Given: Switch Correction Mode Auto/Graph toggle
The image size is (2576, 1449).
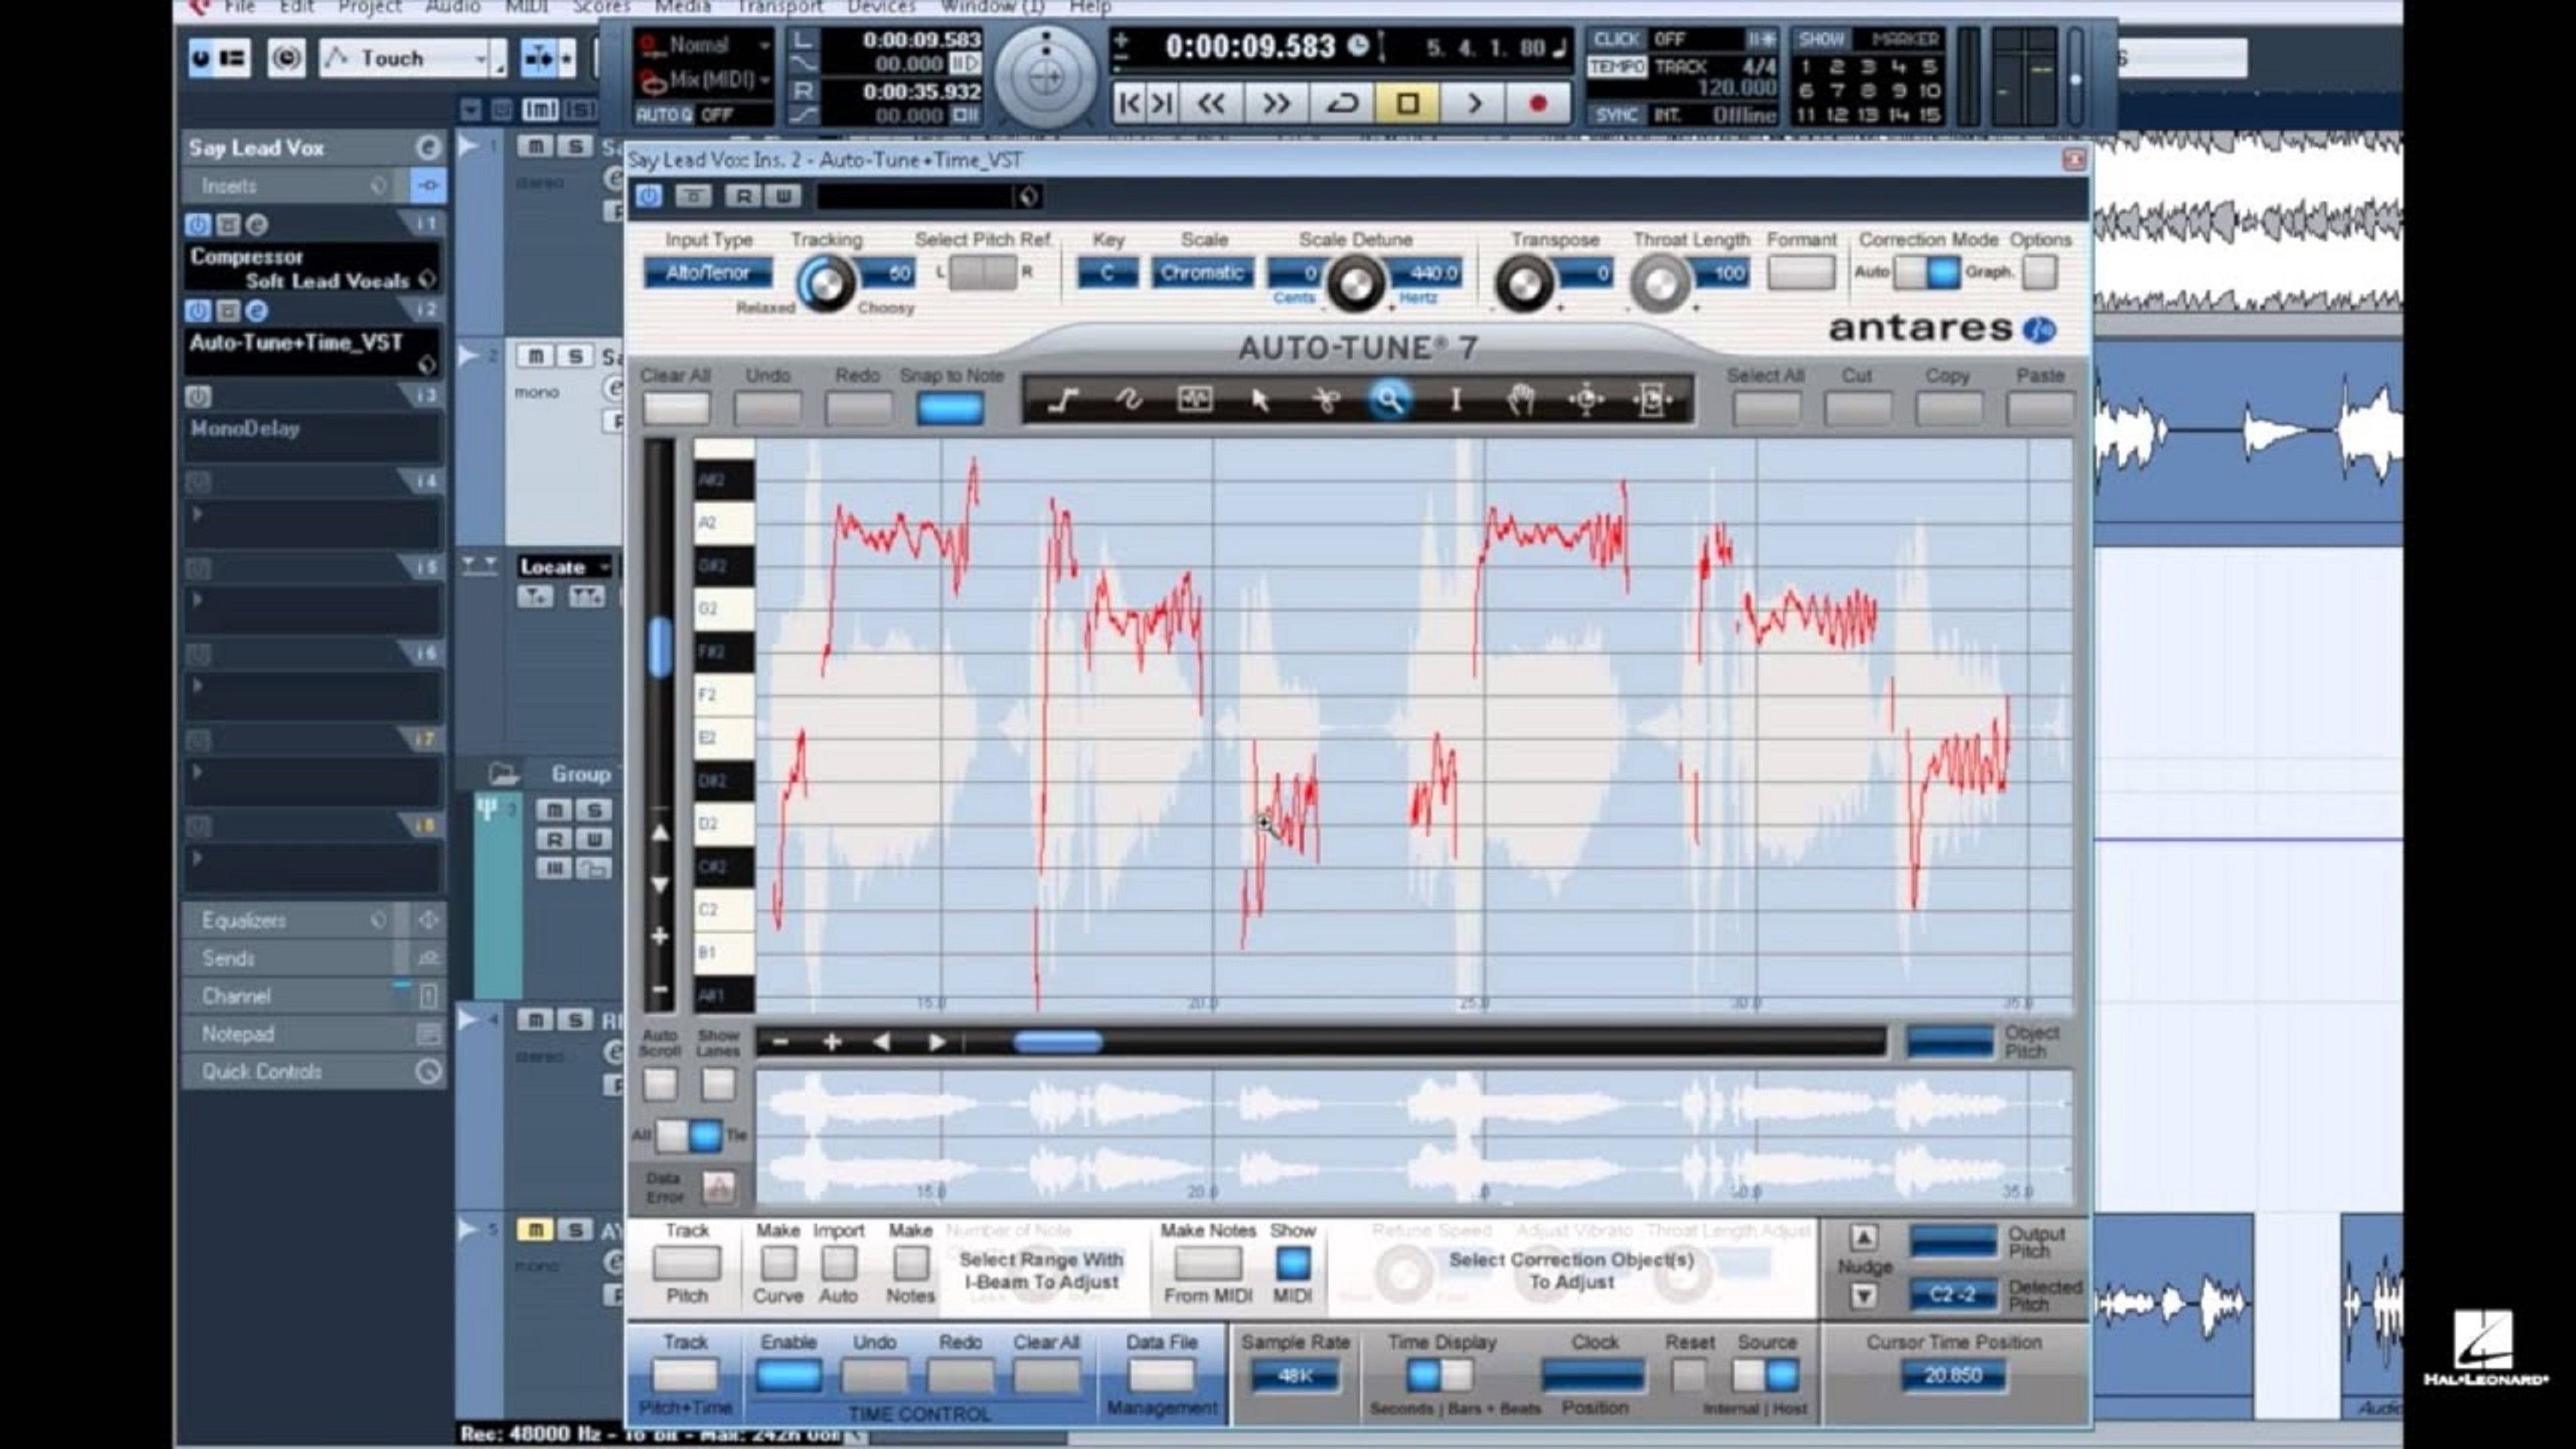Looking at the screenshot, I should [1926, 272].
